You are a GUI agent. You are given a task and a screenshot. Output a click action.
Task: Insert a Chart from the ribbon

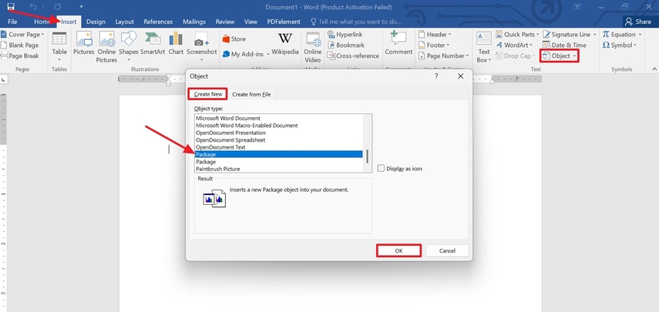176,43
